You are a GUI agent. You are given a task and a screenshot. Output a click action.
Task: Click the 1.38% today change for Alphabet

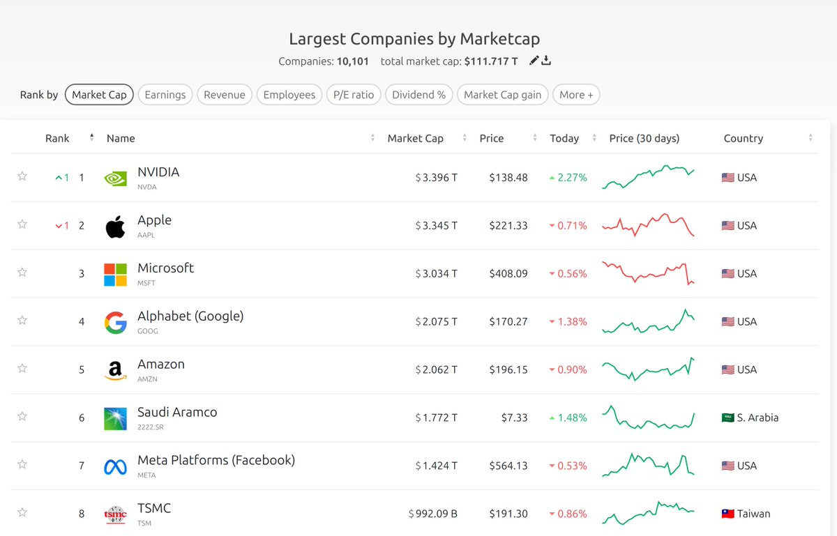pos(568,322)
